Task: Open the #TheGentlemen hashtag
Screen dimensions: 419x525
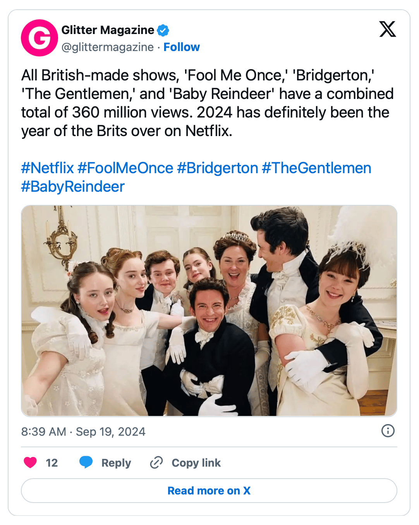Action: coord(316,168)
